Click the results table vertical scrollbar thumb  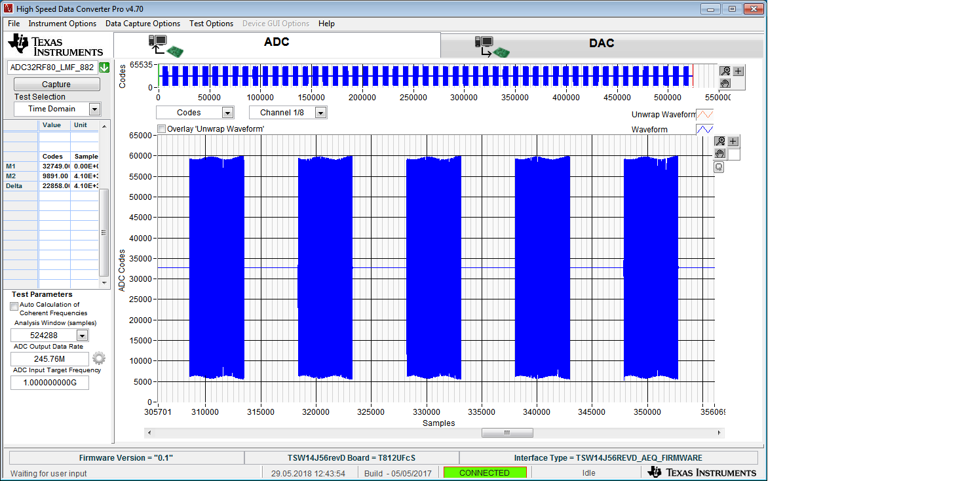(104, 232)
